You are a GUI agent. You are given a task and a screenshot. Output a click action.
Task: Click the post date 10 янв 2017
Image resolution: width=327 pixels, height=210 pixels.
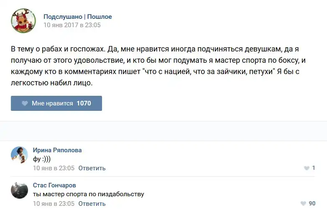point(72,25)
